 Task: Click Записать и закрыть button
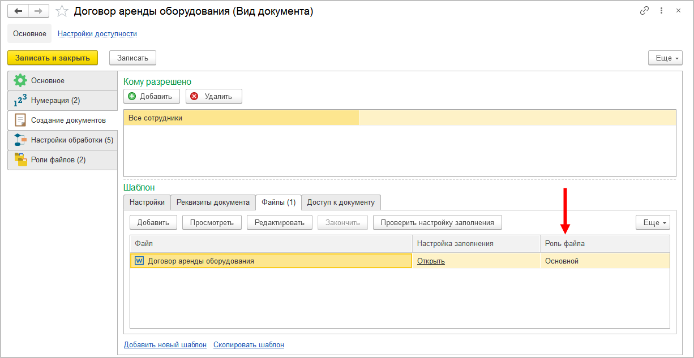[53, 58]
